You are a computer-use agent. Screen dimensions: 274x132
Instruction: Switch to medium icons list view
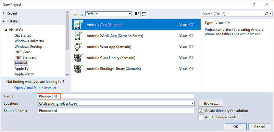click(x=144, y=14)
